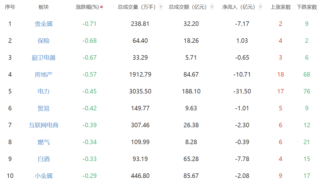The width and height of the screenshot is (321, 183).
Task: Click the 净流入（亿元）header text
Action: click(x=238, y=7)
